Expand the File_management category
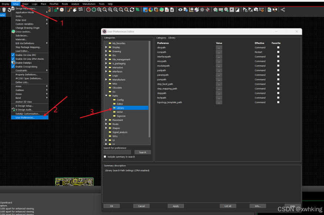 (106, 59)
